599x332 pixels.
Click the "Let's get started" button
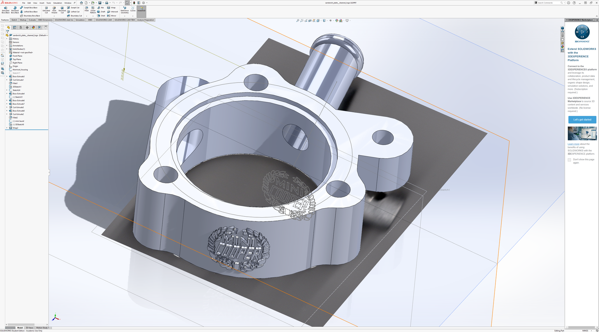point(582,120)
